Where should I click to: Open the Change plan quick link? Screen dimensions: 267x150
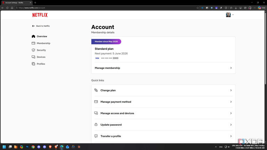163,90
